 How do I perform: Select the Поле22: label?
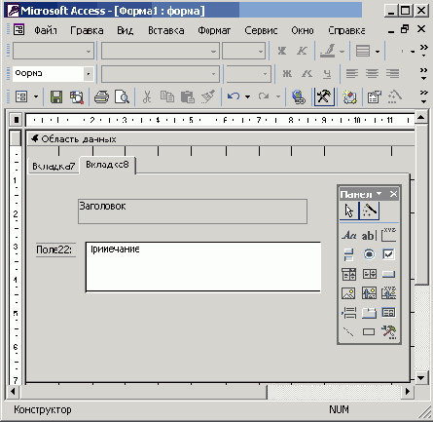click(55, 249)
